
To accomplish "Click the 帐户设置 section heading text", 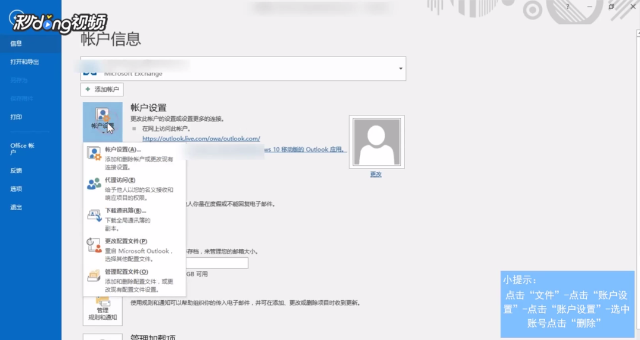I will tap(148, 108).
